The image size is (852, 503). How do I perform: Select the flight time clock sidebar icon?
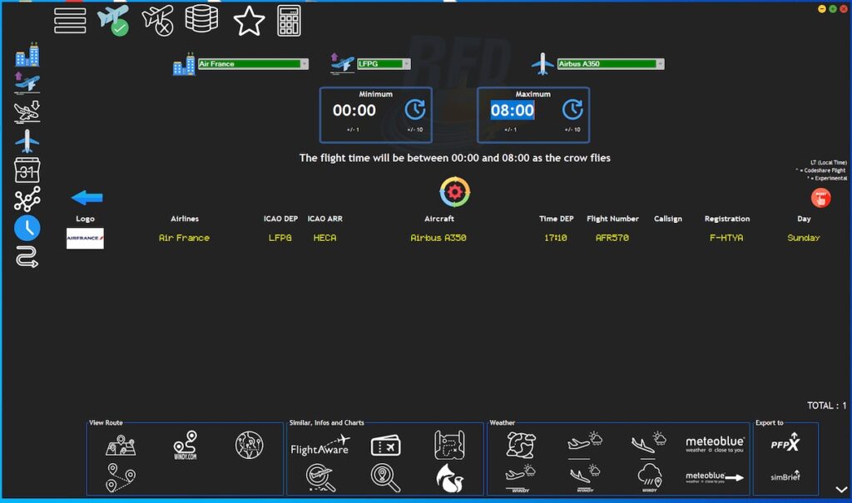click(x=27, y=228)
